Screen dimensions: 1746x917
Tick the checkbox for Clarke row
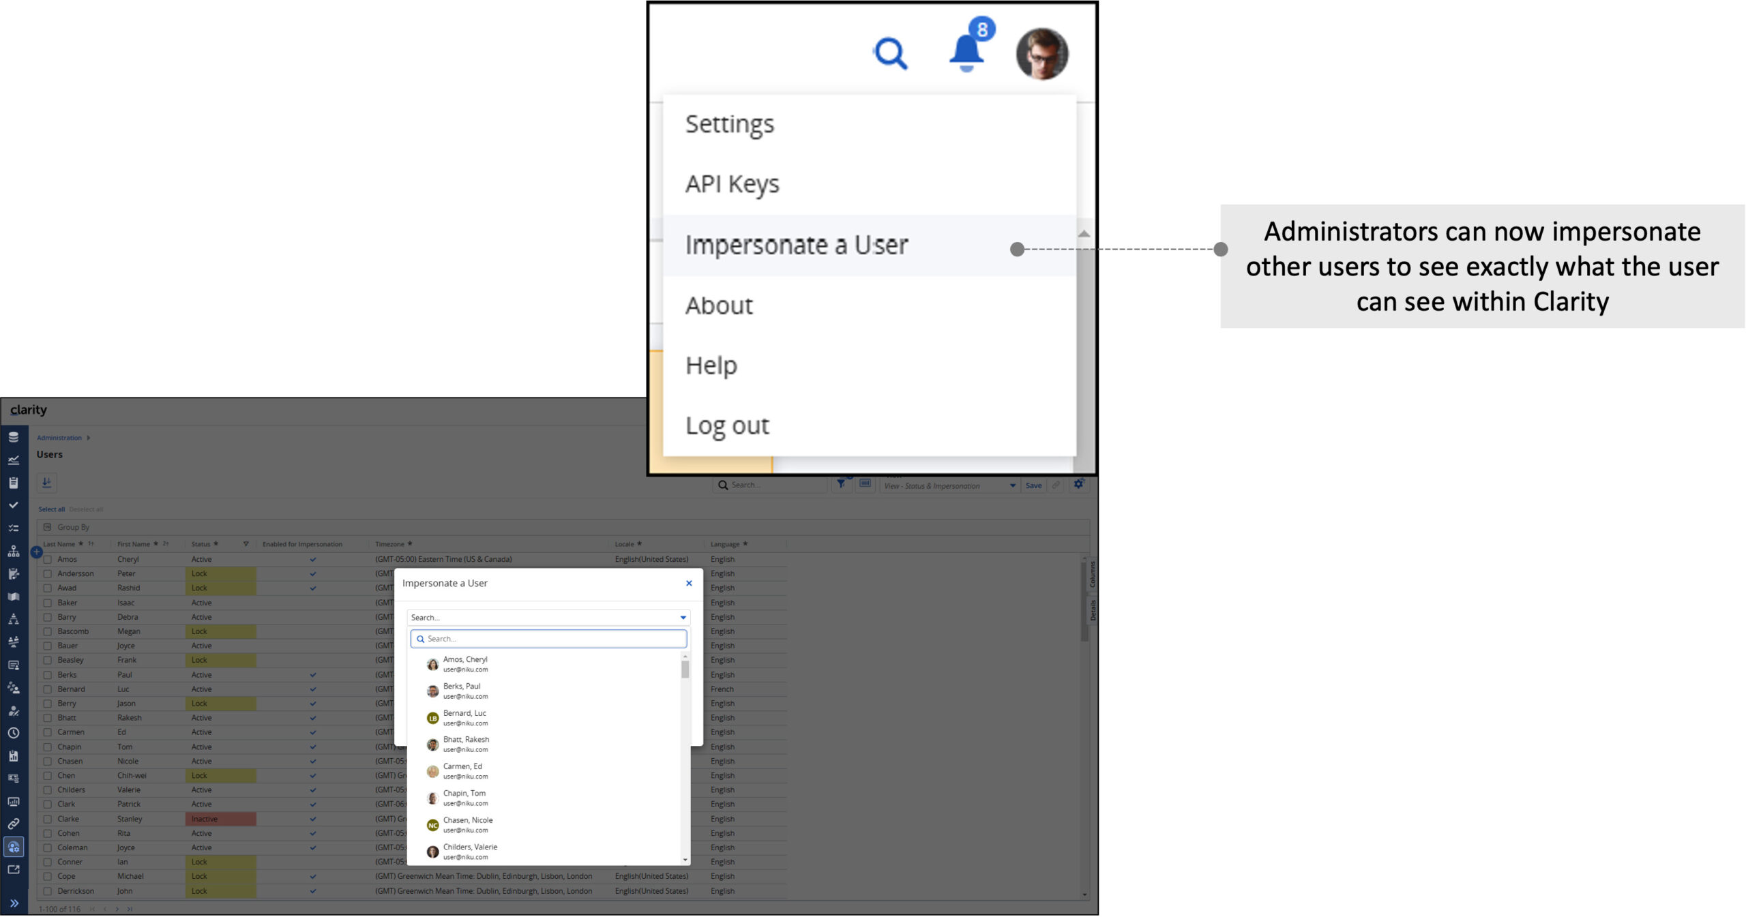click(48, 819)
